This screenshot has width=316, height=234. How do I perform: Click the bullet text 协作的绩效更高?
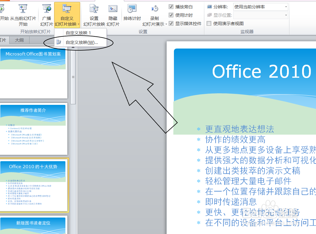[235, 140]
